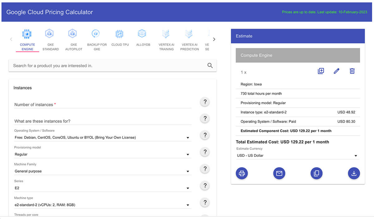Open the GKE Autopilot product tab
Image resolution: width=374 pixels, height=219 pixels.
74,40
